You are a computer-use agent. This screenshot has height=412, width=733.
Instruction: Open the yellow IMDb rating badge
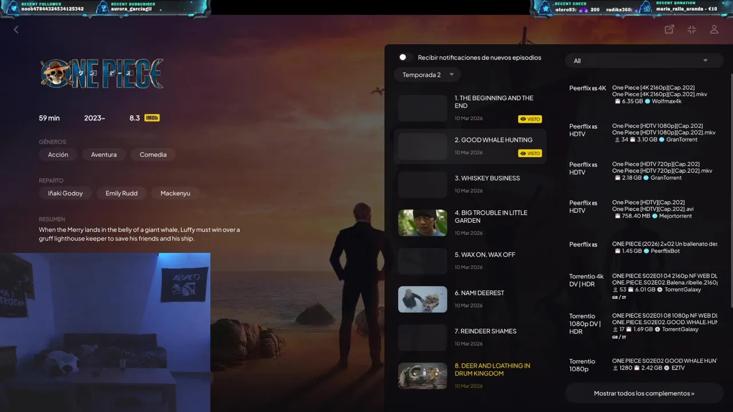152,118
